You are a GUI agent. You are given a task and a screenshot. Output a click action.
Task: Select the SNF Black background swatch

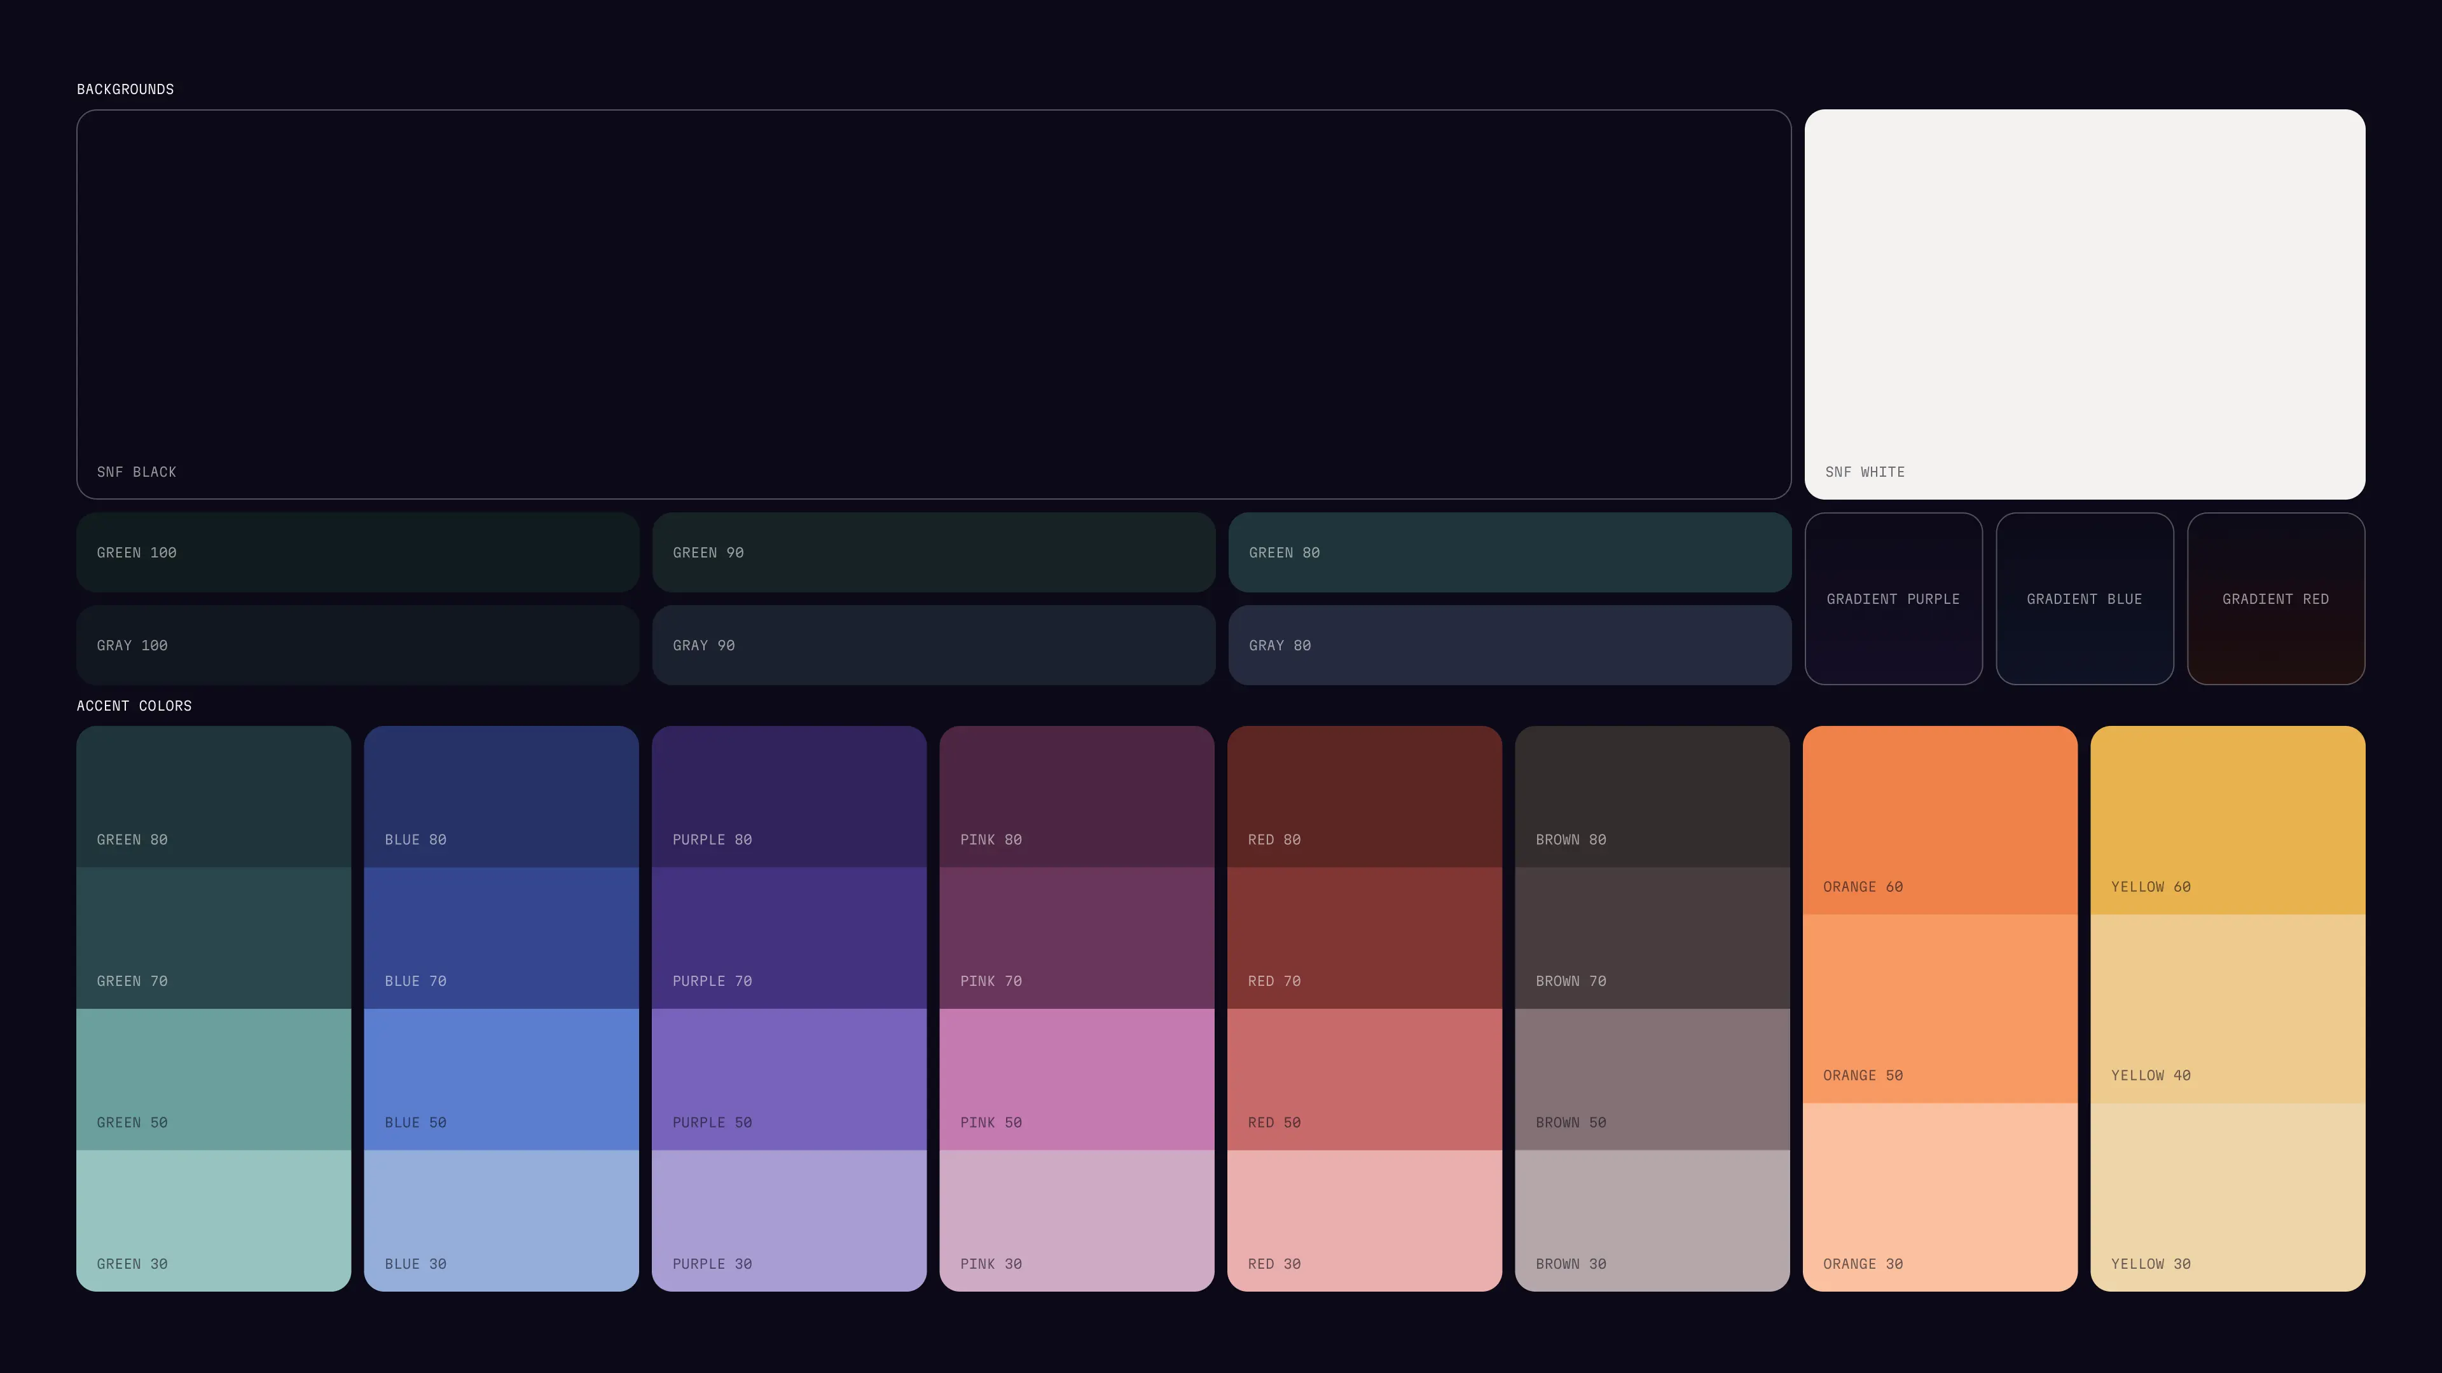[x=933, y=303]
